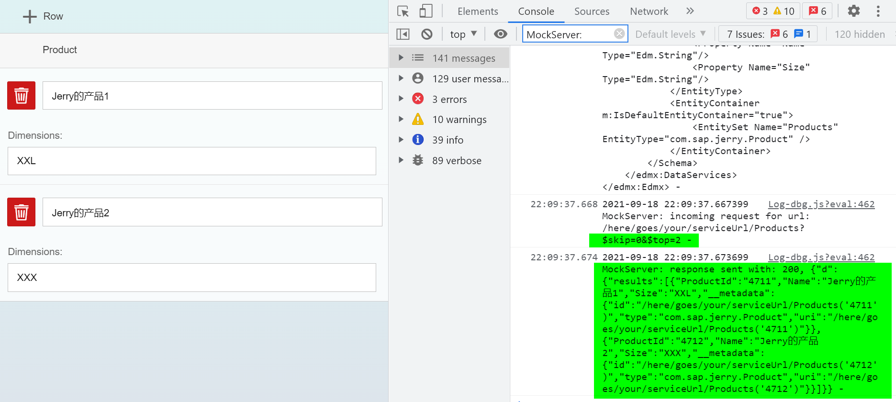Expand the 141 messages group
This screenshot has width=896, height=402.
click(x=401, y=58)
